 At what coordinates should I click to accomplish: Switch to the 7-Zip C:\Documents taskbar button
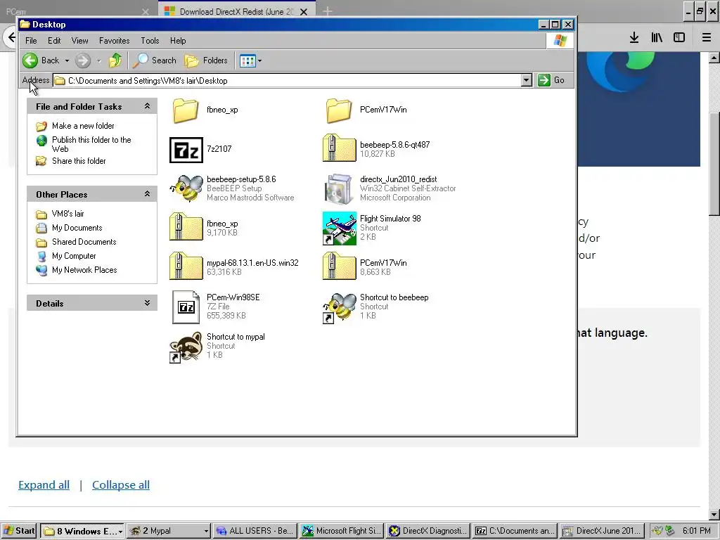click(515, 531)
